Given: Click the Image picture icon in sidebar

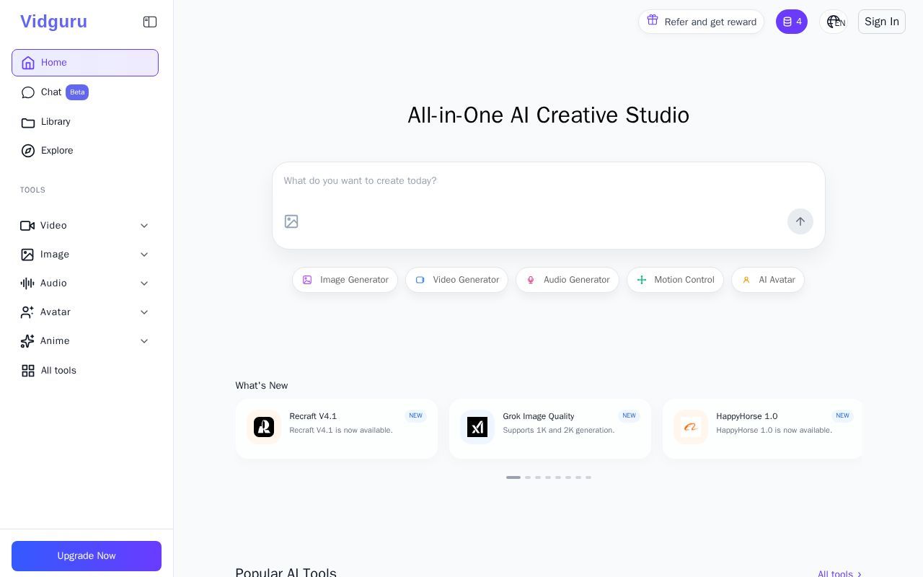Looking at the screenshot, I should point(27,255).
